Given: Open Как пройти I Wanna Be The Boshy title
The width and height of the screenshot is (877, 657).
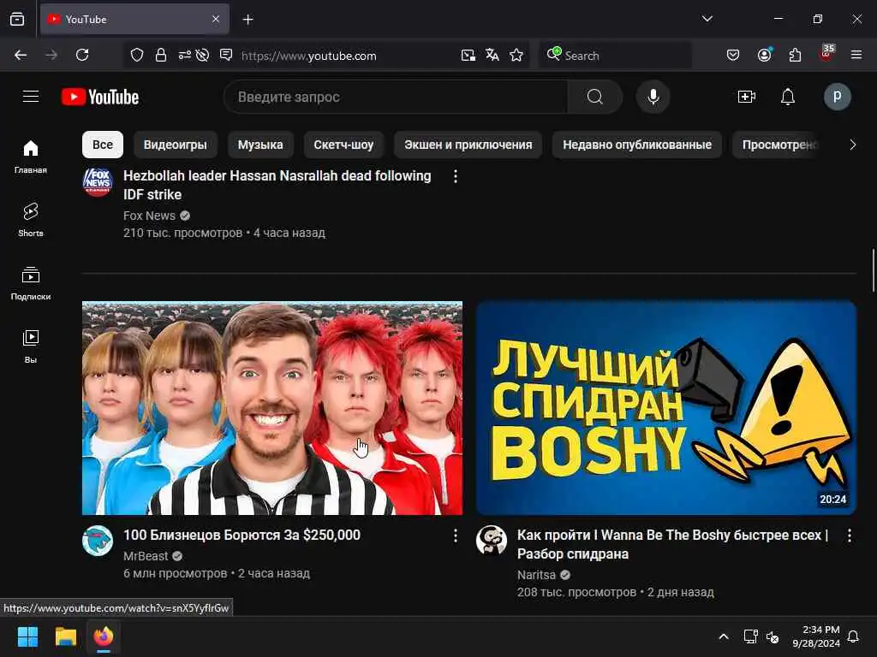Looking at the screenshot, I should click(x=673, y=544).
